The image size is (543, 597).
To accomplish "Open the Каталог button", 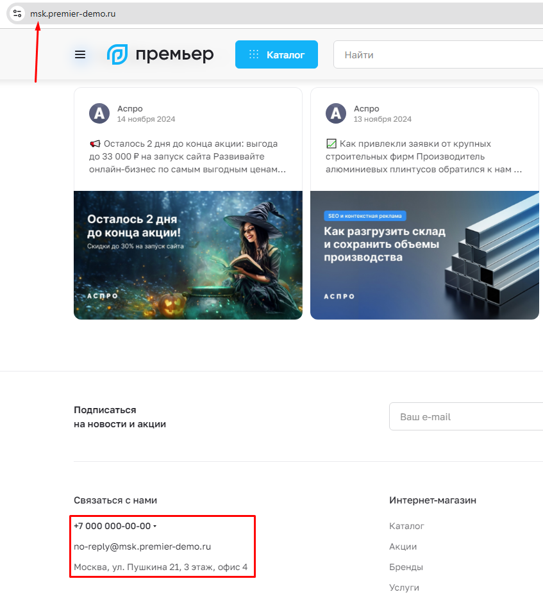I will pyautogui.click(x=277, y=54).
